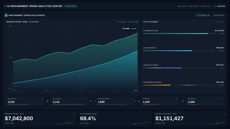The image size is (230, 129).
Task: Click the Professional Services amount $521,160
Action: (x=220, y=82)
